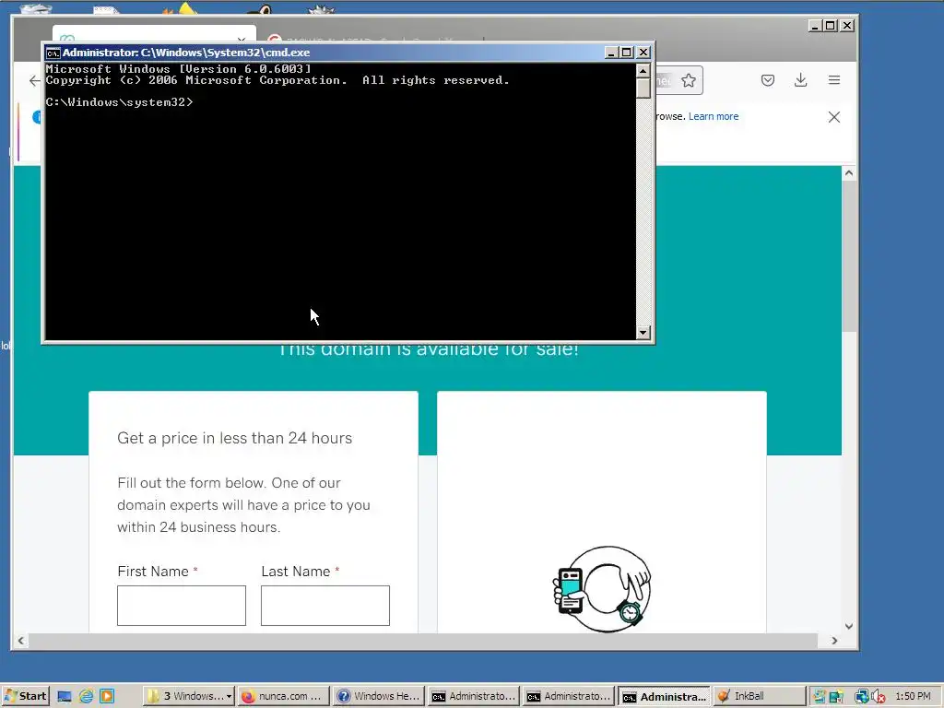This screenshot has width=944, height=708.
Task: Click the cmd scrollbar thumb
Action: (x=643, y=88)
